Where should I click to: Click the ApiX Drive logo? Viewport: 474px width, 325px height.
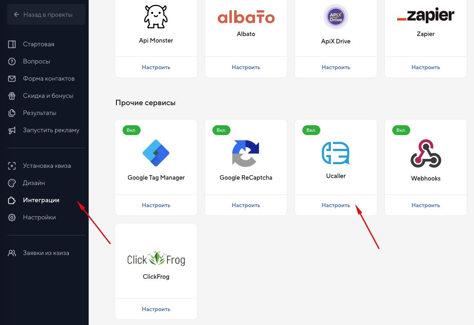click(336, 17)
